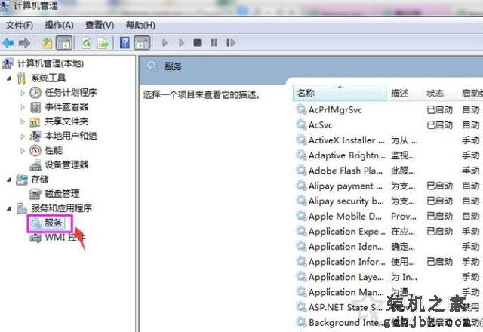This screenshot has height=332, width=483.
Task: Collapse the 系统工具 tree node
Action: tap(9, 78)
